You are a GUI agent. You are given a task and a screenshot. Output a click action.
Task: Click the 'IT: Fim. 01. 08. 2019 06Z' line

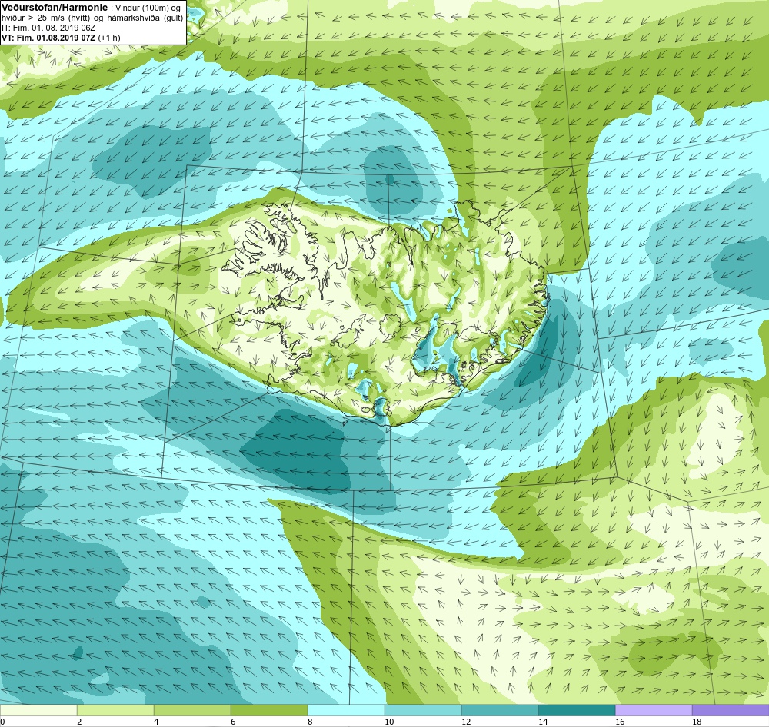[x=48, y=28]
